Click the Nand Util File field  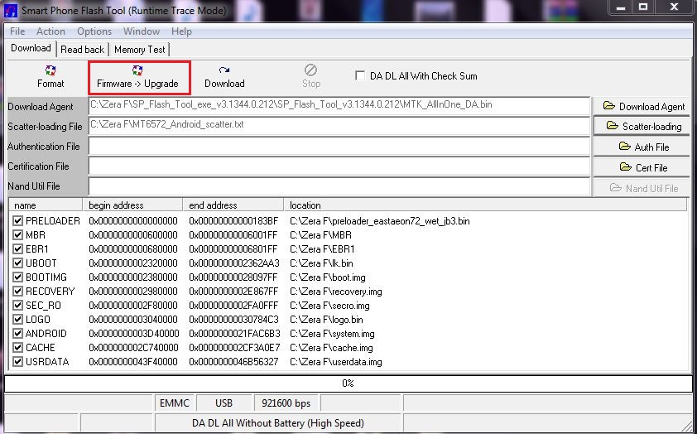pyautogui.click(x=339, y=186)
